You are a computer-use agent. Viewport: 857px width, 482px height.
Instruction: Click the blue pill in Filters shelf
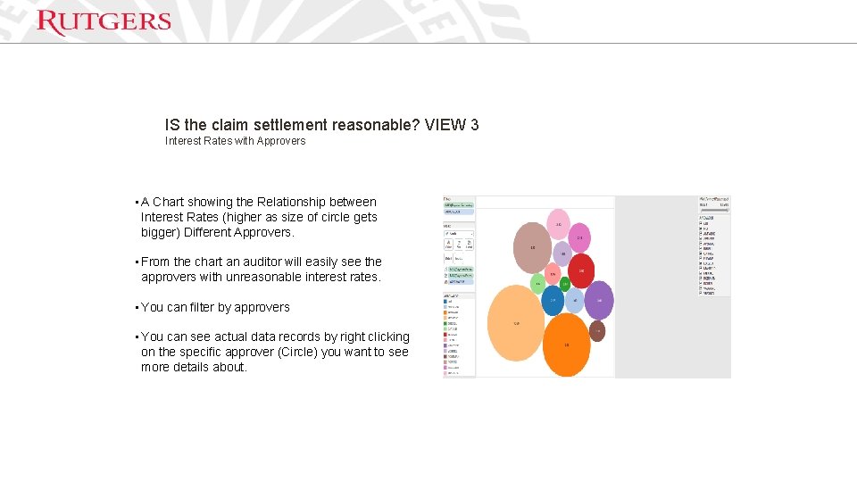tap(459, 212)
